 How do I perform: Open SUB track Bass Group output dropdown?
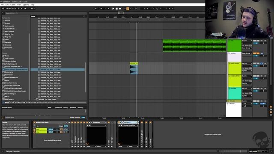(x=247, y=48)
